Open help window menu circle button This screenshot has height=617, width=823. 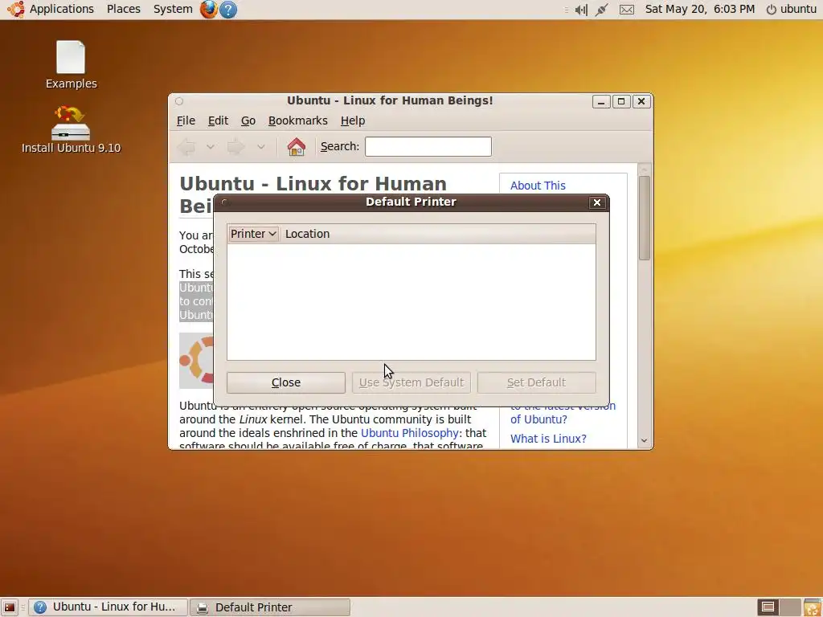click(x=179, y=101)
